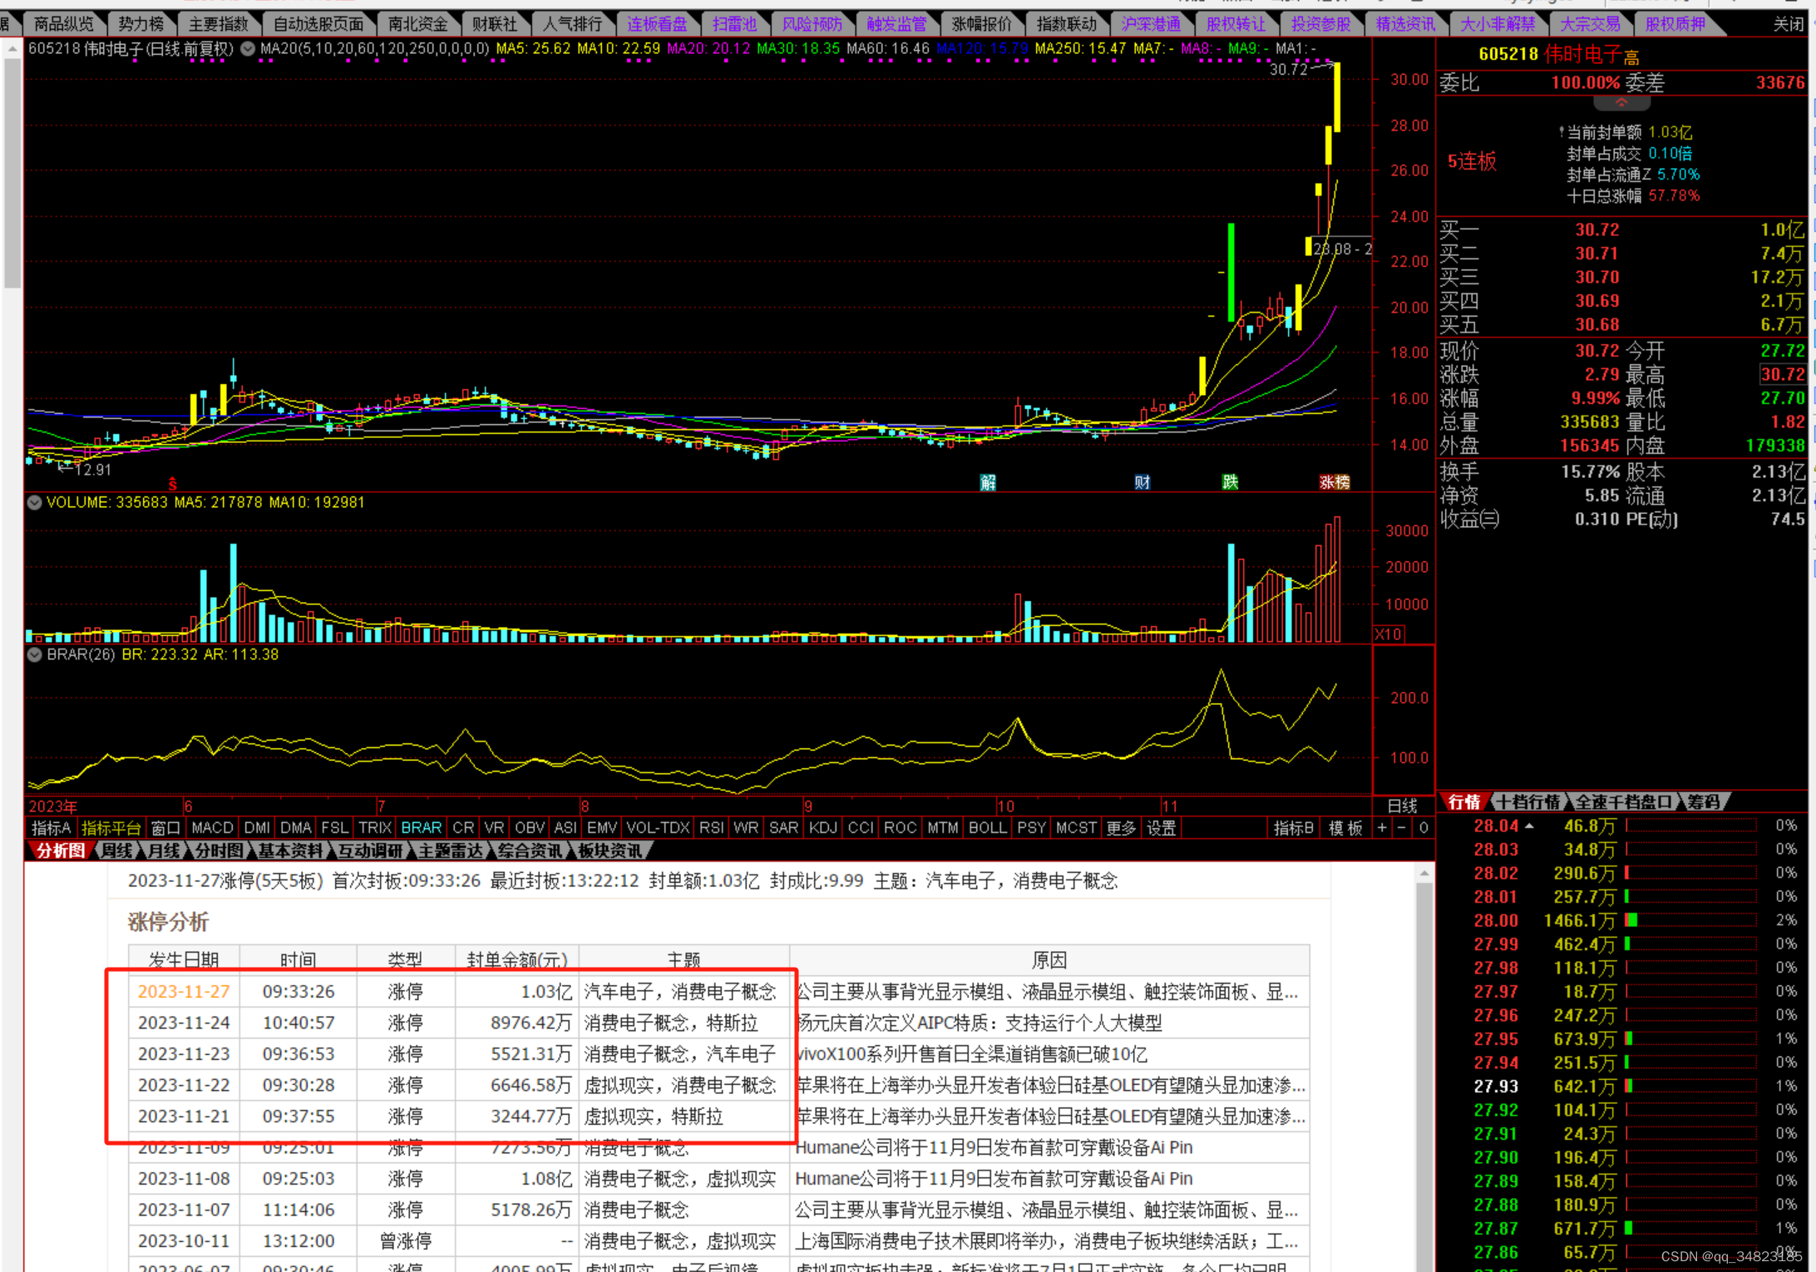Click the minus zoom-out button beside 模板
The width and height of the screenshot is (1816, 1272).
(1402, 828)
